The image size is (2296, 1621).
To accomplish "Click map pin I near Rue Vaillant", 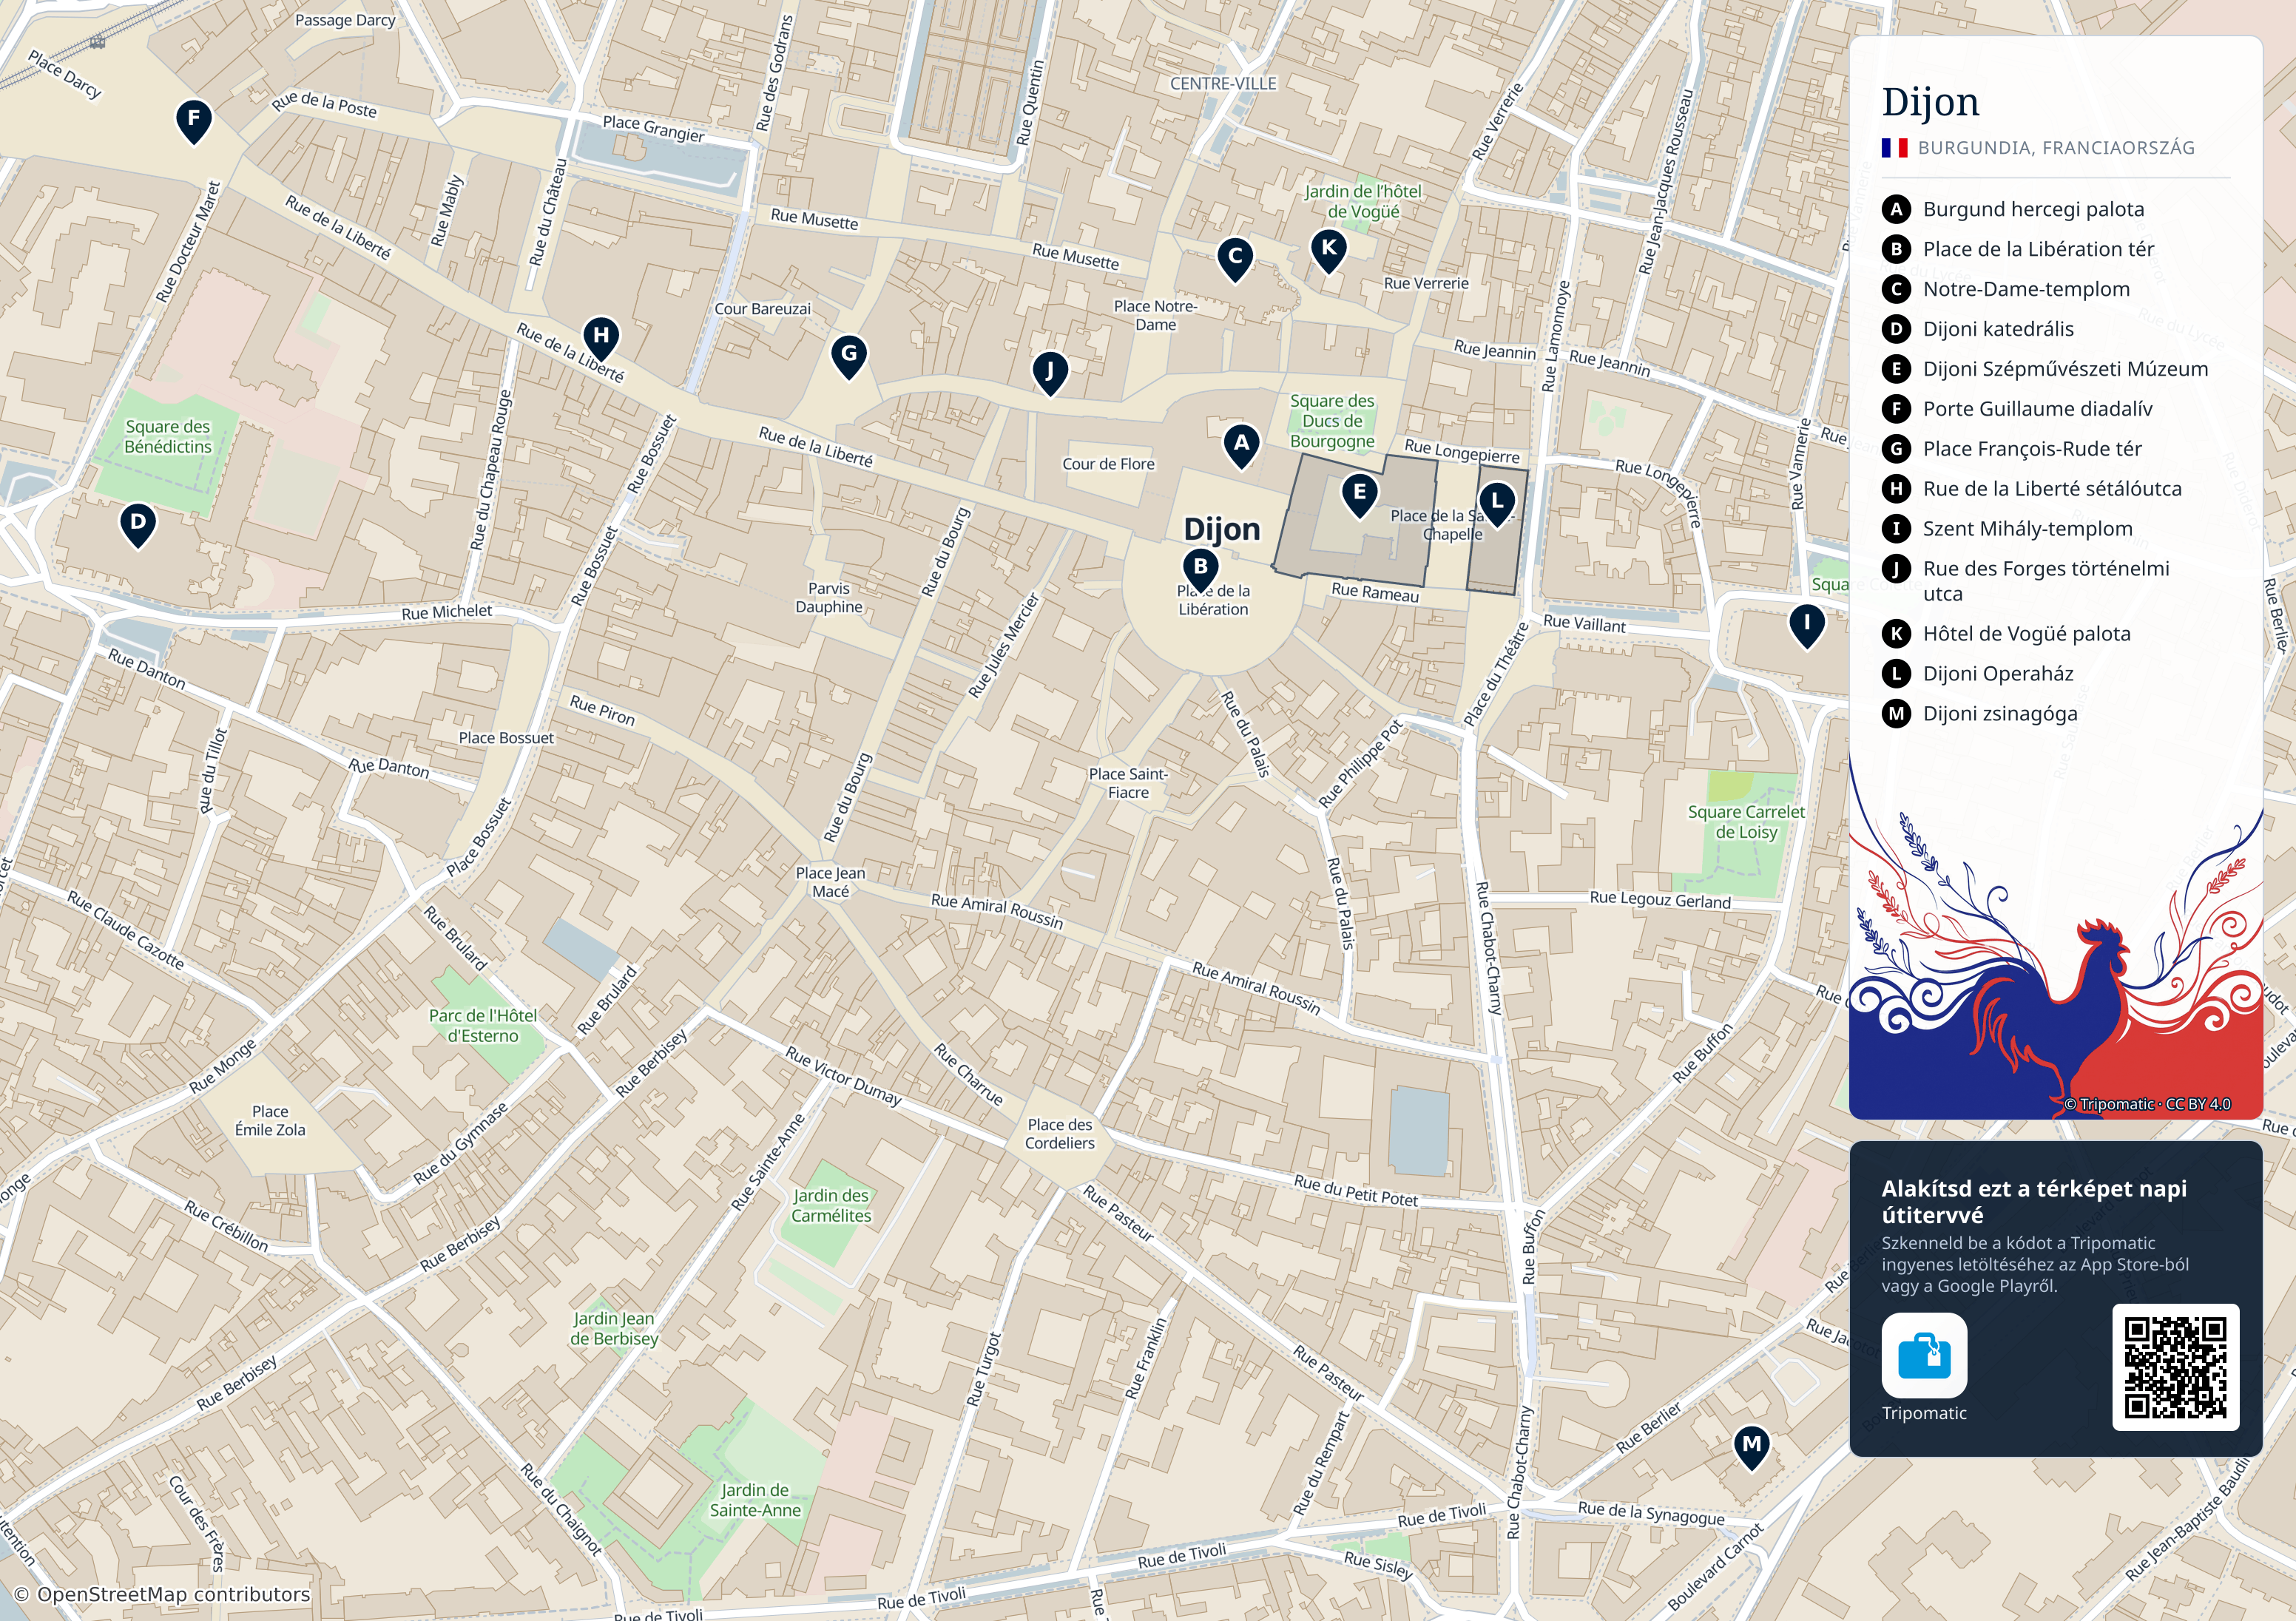I will pyautogui.click(x=1807, y=626).
